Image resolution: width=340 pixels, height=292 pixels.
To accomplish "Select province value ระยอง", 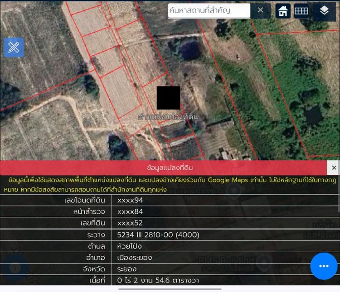I will click(127, 269).
